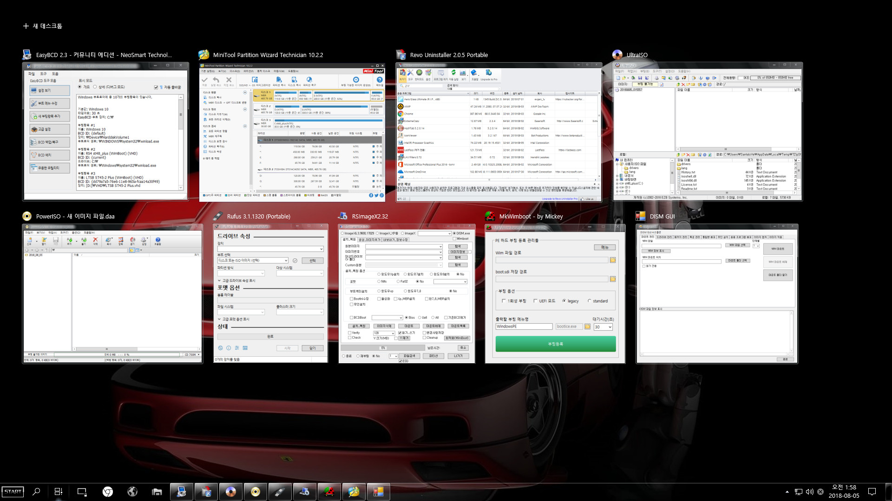Open the 부트 선택 dropdown in Rufus
Image resolution: width=892 pixels, height=501 pixels.
click(x=253, y=261)
